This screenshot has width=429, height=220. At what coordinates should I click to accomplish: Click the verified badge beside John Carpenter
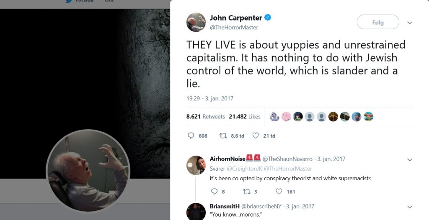coord(268,18)
